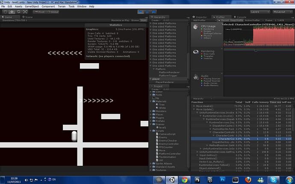Open Chrome from the Windows taskbar
The image size is (295, 184).
pyautogui.click(x=184, y=180)
